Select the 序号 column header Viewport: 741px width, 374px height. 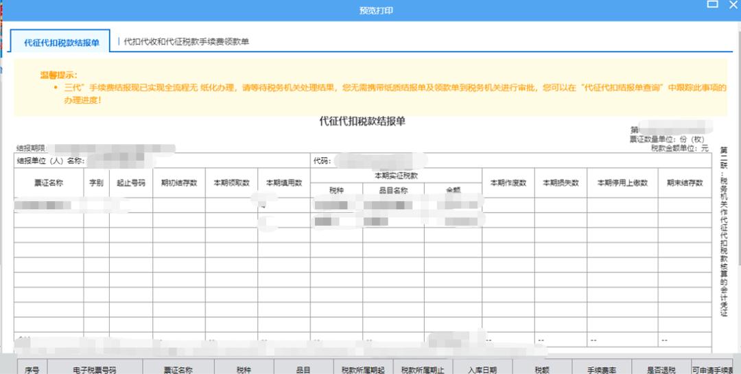[32, 369]
